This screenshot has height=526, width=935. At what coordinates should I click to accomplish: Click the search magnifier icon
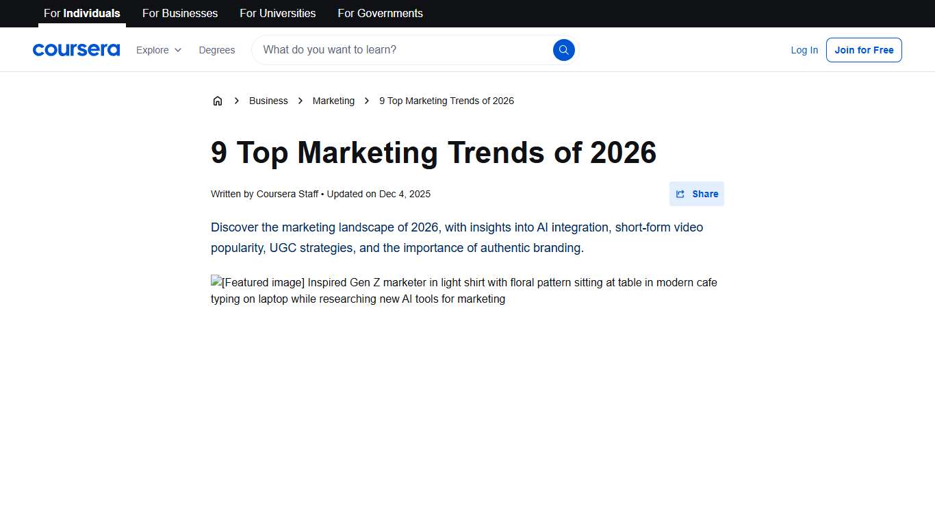pos(563,49)
